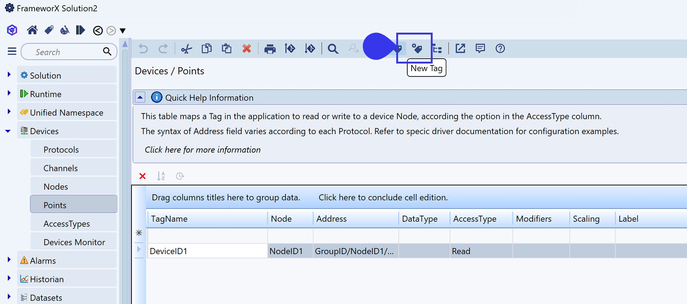Expand the Historian tree node
The width and height of the screenshot is (687, 304).
click(x=9, y=278)
